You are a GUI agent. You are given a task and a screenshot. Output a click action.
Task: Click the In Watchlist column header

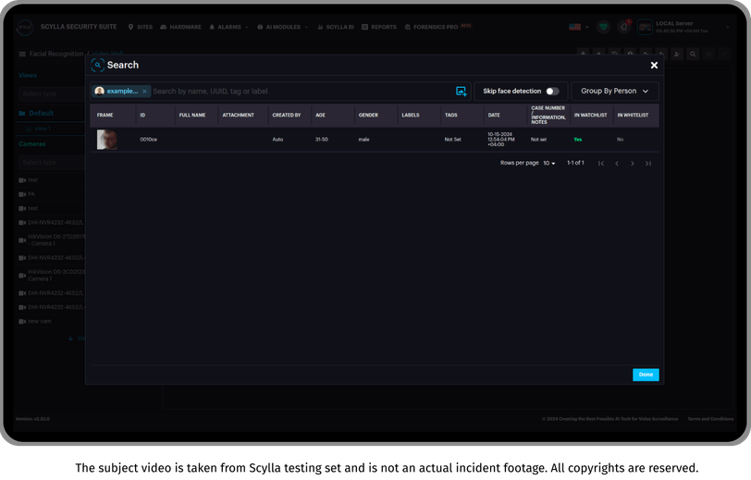click(x=591, y=115)
